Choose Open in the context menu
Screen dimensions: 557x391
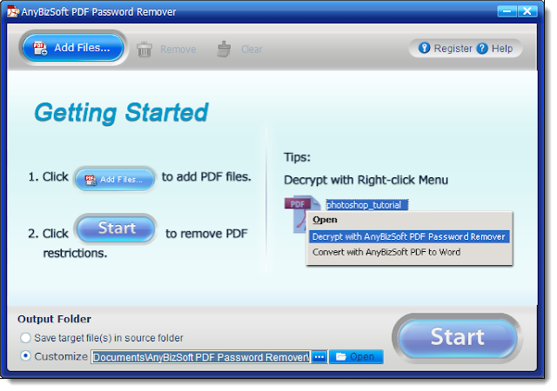[325, 220]
